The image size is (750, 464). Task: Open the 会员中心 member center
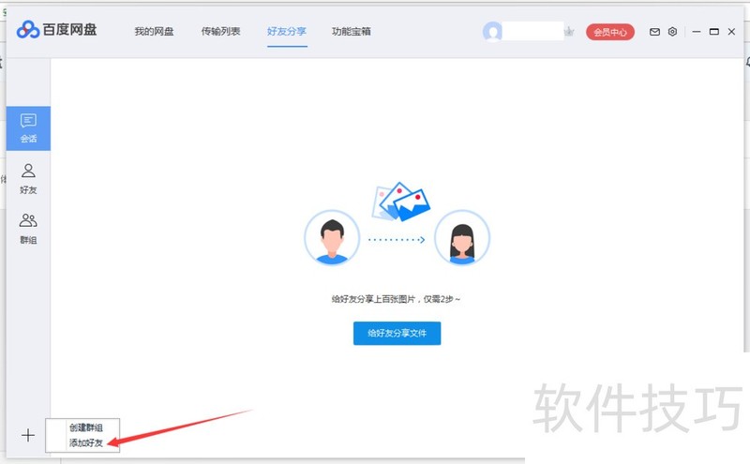coord(610,32)
